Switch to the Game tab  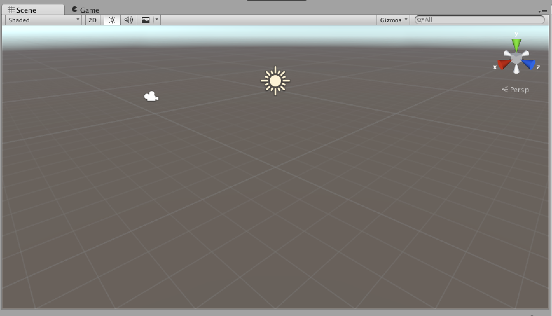85,10
